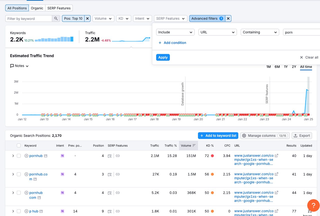Click the Manage columns gear icon
The width and height of the screenshot is (320, 216).
point(244,136)
